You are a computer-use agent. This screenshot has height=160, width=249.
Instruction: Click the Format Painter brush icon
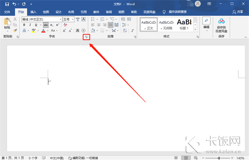pos(15,30)
